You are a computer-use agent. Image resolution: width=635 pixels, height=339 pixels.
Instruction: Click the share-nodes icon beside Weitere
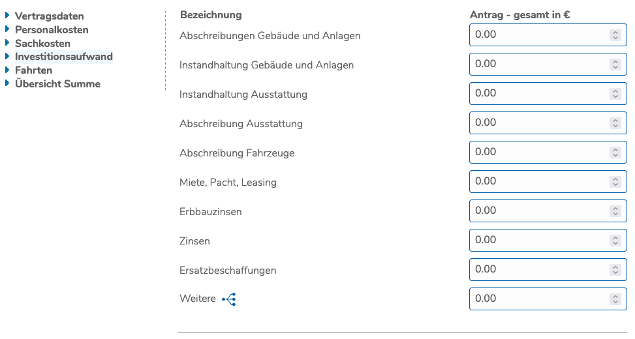coord(228,299)
